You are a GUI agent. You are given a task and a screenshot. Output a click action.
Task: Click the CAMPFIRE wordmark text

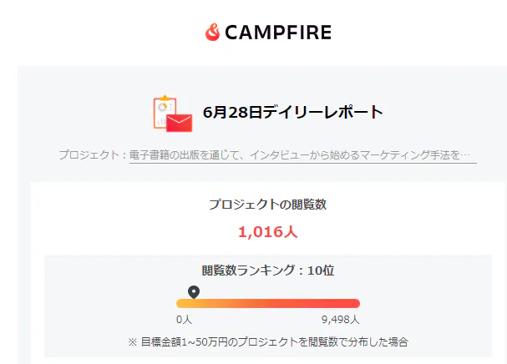277,33
